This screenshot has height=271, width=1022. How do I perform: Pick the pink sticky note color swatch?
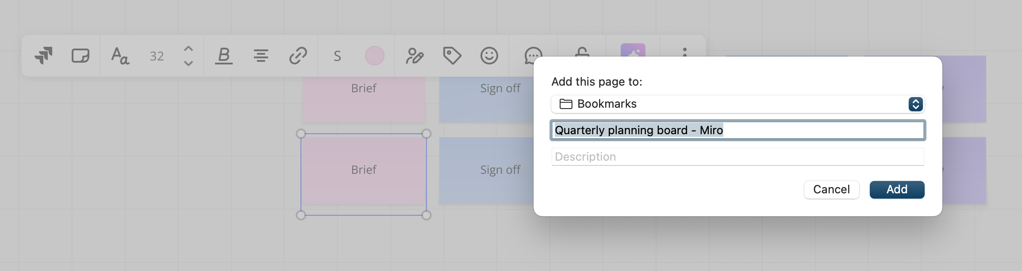point(375,56)
